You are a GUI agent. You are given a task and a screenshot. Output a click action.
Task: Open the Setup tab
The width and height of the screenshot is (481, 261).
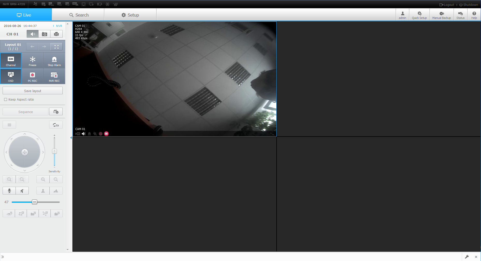(x=130, y=15)
